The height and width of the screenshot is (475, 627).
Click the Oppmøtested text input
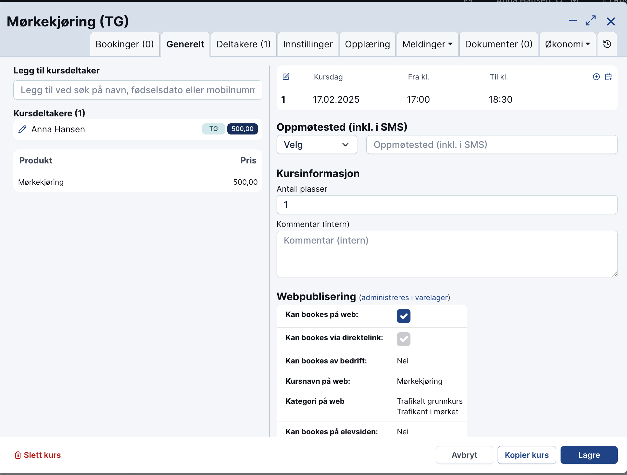[492, 145]
